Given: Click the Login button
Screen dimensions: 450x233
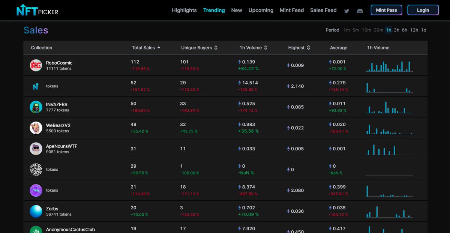Looking at the screenshot, I should (423, 10).
